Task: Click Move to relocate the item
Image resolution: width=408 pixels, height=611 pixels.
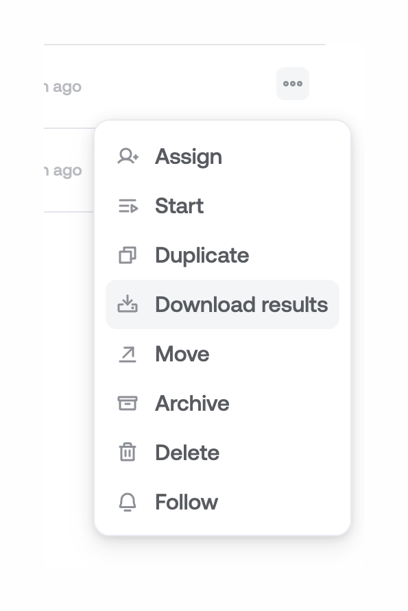Action: coord(182,354)
